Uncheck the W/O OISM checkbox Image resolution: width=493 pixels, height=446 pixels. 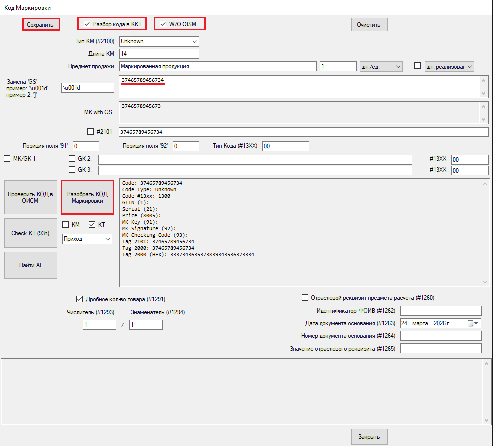click(163, 24)
